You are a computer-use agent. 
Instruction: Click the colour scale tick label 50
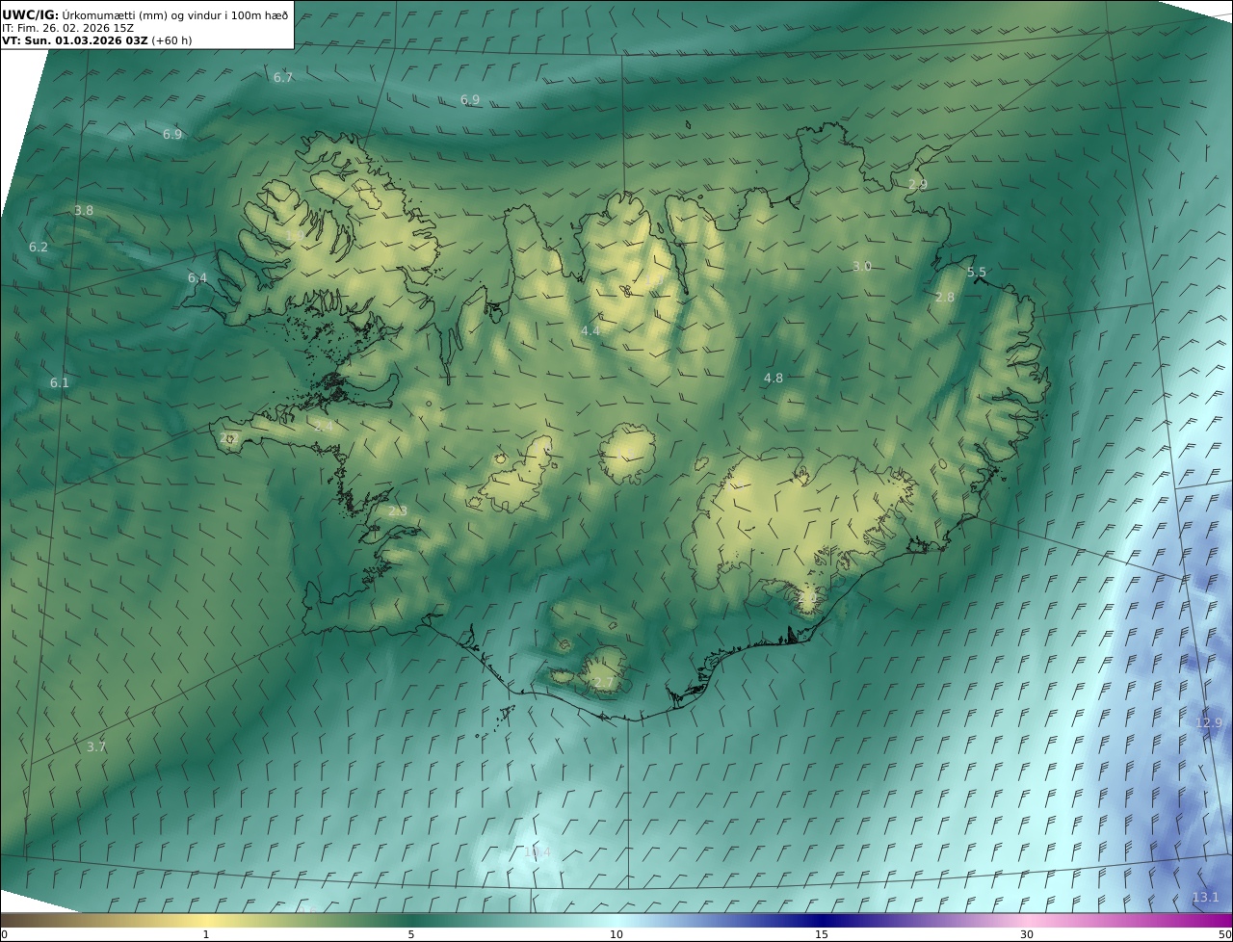point(1225,934)
